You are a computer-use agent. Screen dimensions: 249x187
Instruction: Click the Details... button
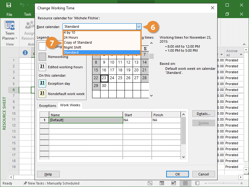[x=204, y=114]
